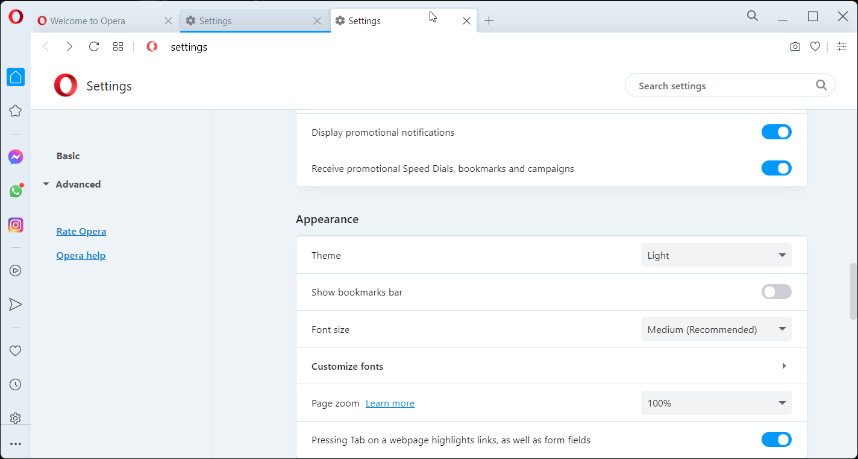Turn on Show bookmarks bar
Image resolution: width=858 pixels, height=459 pixels.
(776, 292)
